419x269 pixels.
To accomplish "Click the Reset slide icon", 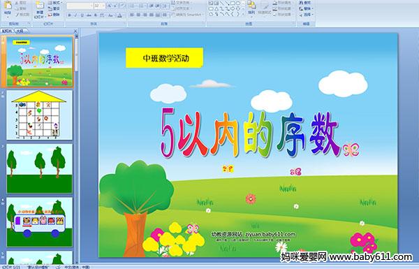I will point(50,9).
